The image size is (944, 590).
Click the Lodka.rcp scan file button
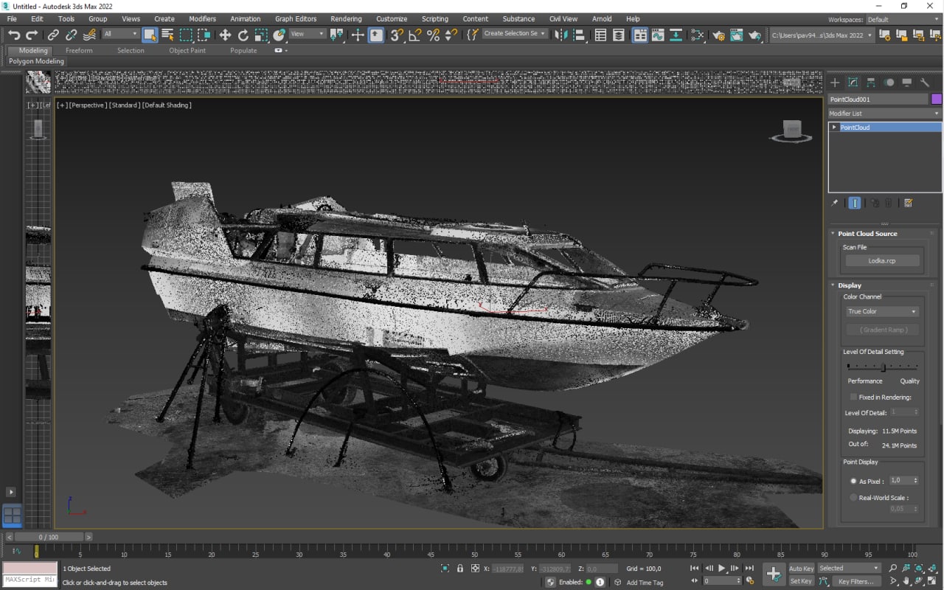[882, 260]
